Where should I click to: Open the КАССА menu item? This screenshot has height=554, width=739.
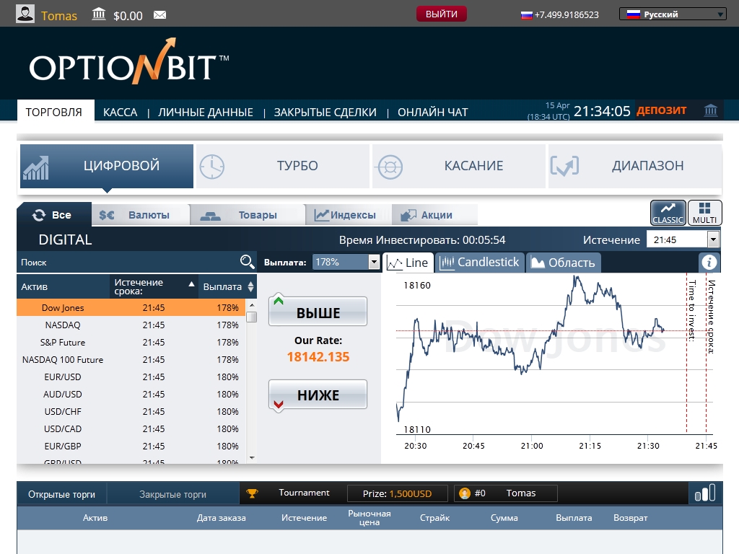[120, 112]
